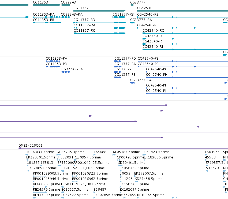Click the RE30957.5prime EST label

coord(87,157)
